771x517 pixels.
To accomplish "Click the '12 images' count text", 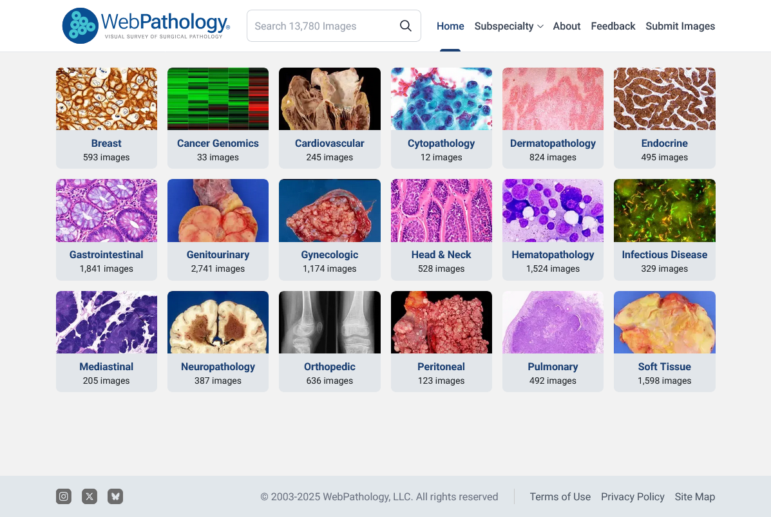I will (441, 157).
